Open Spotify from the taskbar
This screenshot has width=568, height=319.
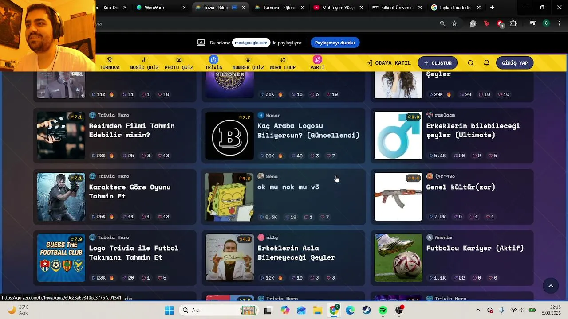pyautogui.click(x=383, y=310)
